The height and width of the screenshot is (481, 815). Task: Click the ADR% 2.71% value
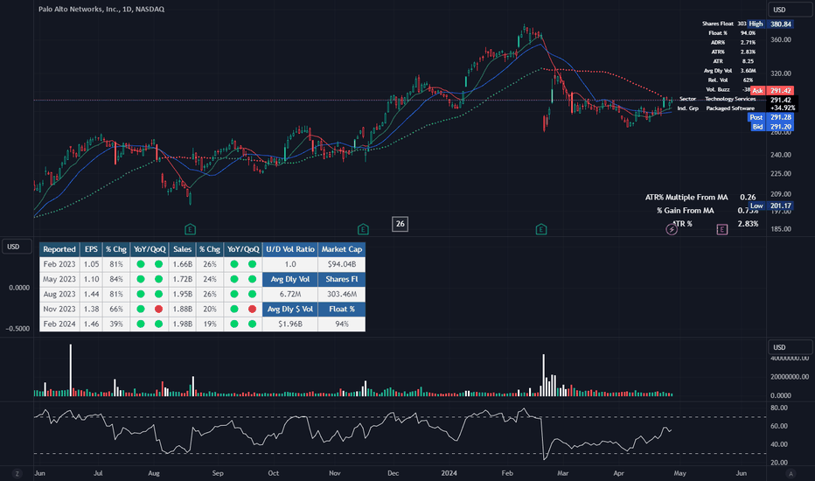click(748, 43)
